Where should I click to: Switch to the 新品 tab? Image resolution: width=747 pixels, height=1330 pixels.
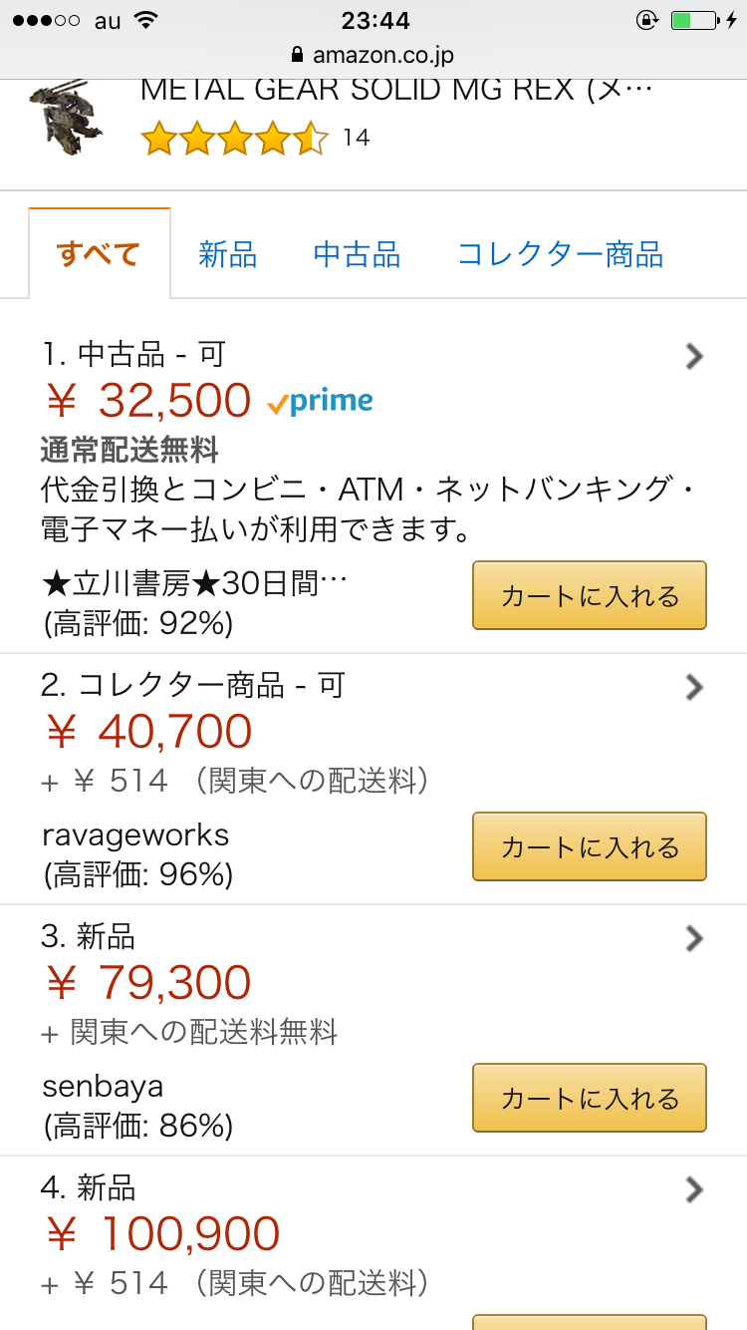click(x=227, y=254)
